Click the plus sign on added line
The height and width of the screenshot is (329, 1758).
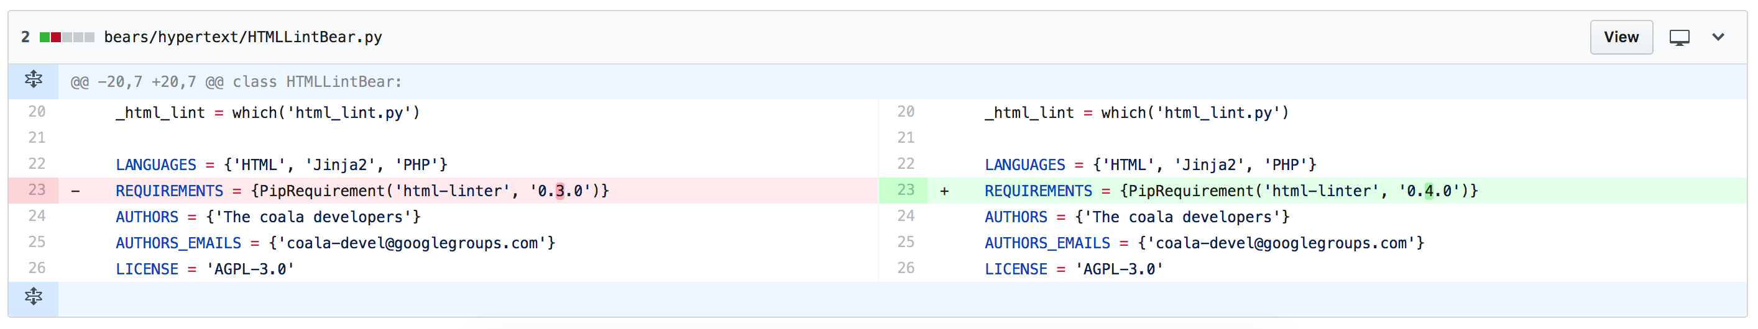[x=944, y=191]
